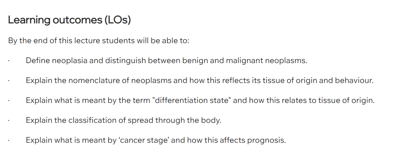The width and height of the screenshot is (412, 159).
Task: Click the "Learning outcomes (LOs)" heading
Action: [x=69, y=20]
